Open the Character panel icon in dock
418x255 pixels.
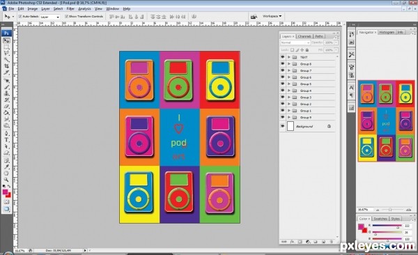pos(351,88)
